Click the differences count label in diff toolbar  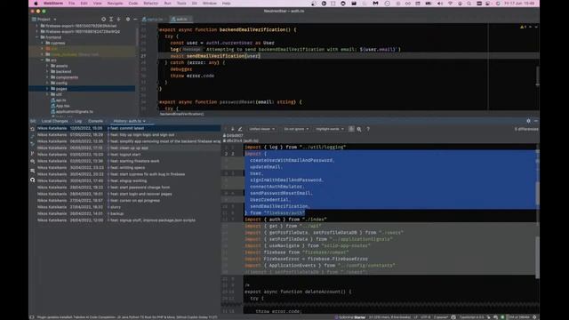[x=526, y=129]
